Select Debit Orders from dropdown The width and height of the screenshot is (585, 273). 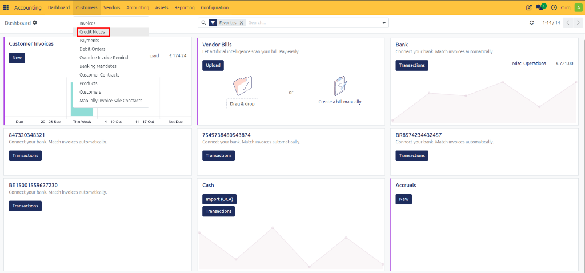point(111,49)
